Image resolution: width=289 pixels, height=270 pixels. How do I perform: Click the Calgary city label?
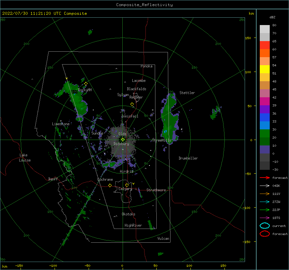pyautogui.click(x=125, y=189)
